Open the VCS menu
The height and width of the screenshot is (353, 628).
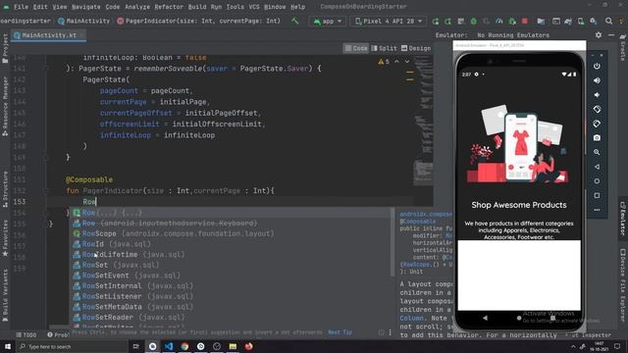point(254,7)
